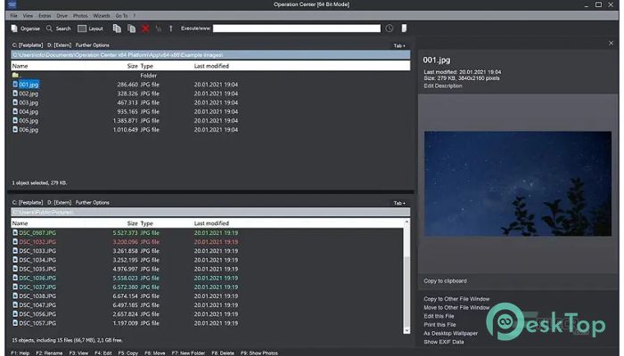
Task: Open the Drive menu
Action: 62,16
